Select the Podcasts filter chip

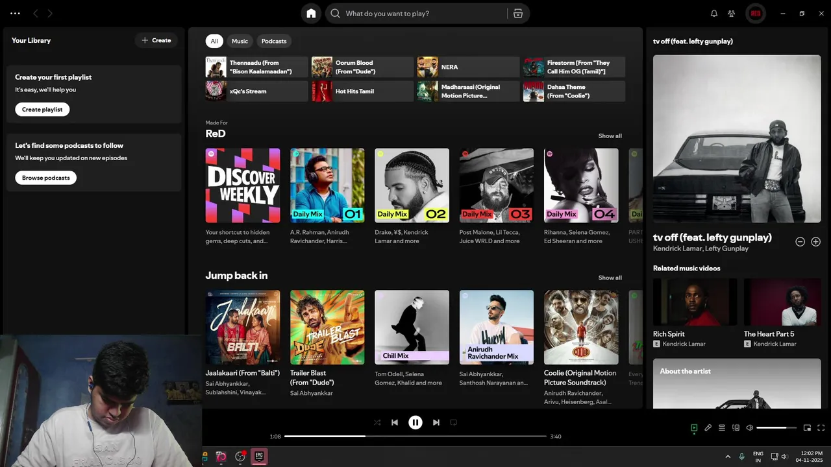274,41
